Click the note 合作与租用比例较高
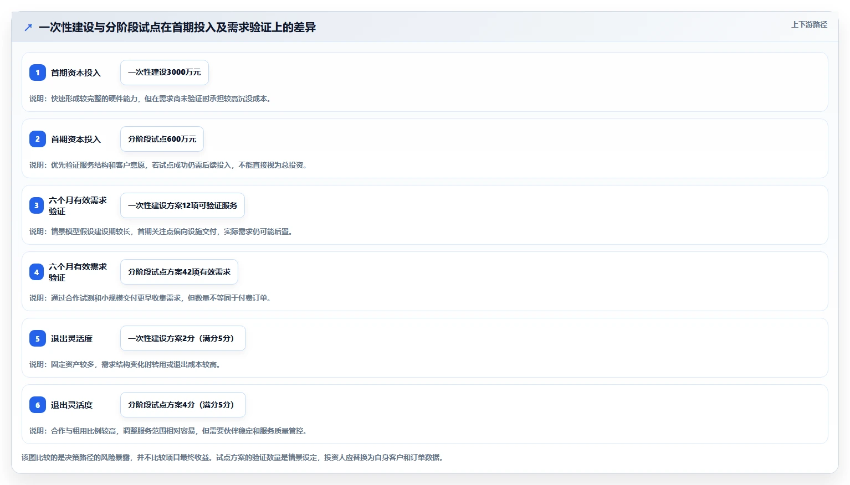The height and width of the screenshot is (485, 850). pyautogui.click(x=168, y=431)
